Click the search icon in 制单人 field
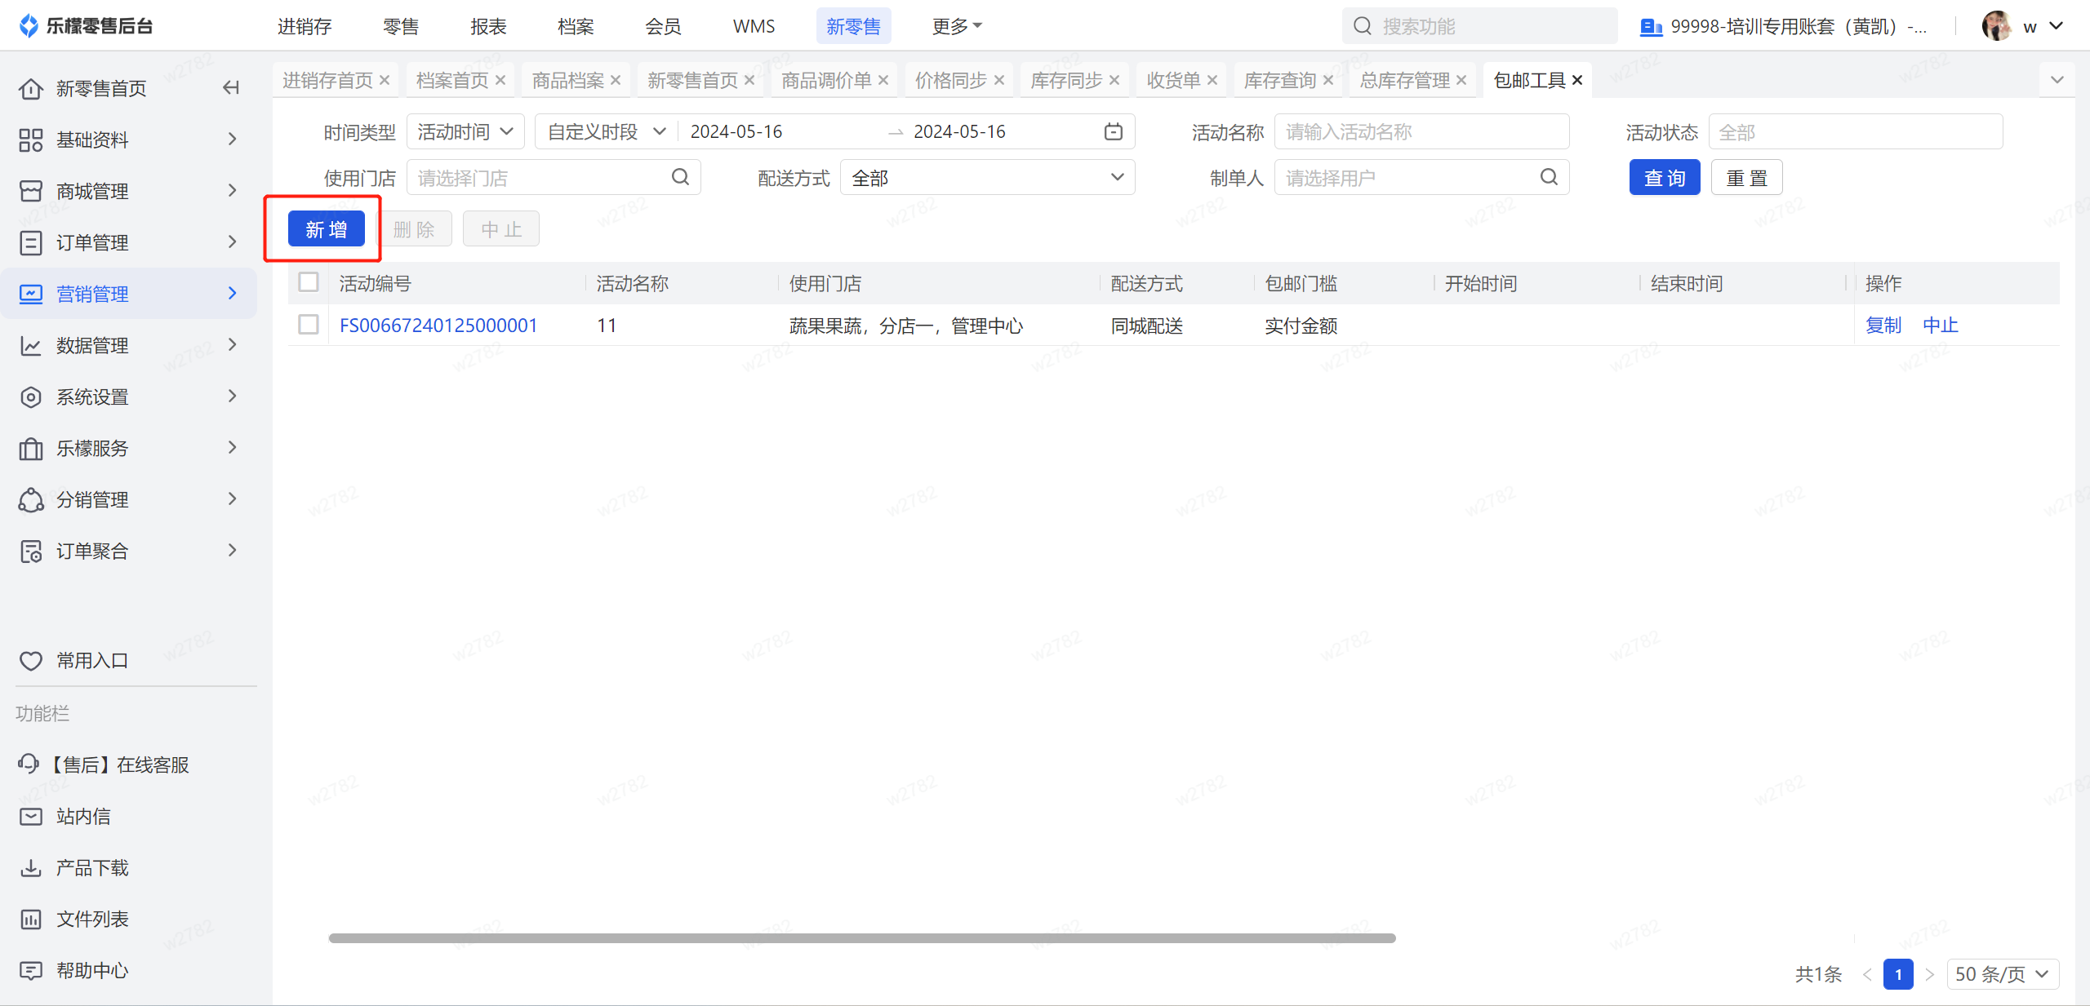The height and width of the screenshot is (1006, 2090). (x=1549, y=177)
